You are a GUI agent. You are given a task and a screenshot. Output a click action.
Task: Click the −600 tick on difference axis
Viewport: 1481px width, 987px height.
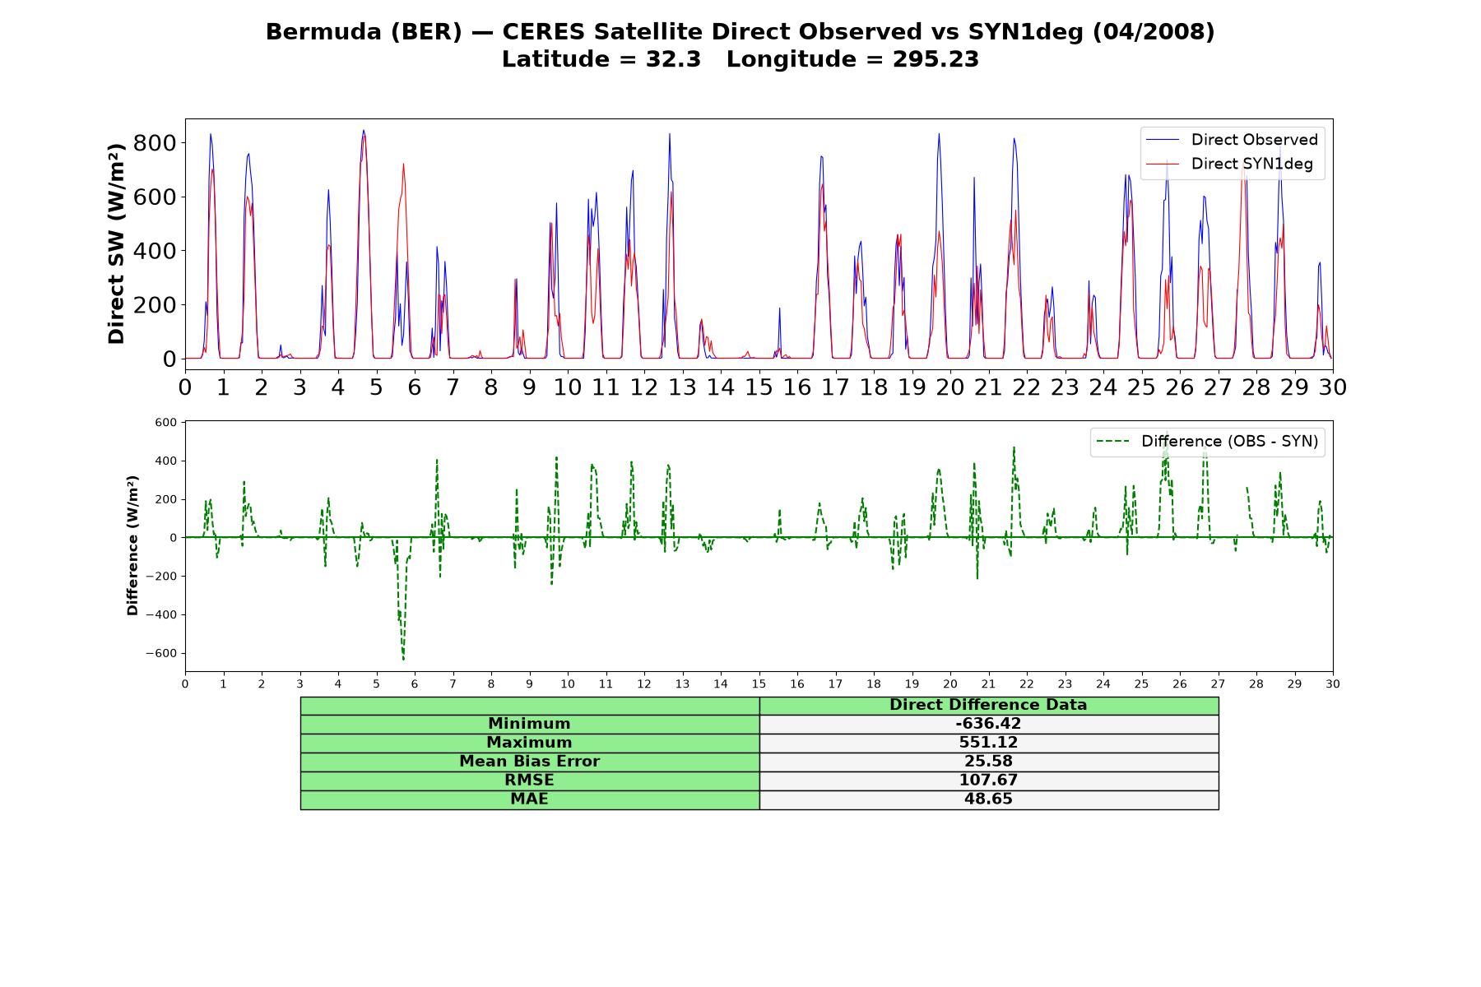pos(161,654)
